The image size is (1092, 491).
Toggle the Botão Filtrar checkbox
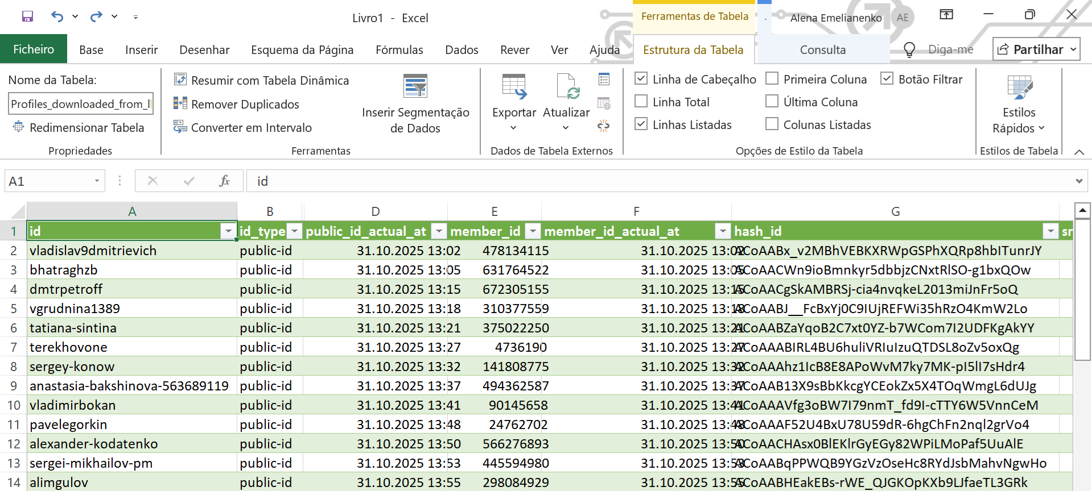tap(887, 79)
